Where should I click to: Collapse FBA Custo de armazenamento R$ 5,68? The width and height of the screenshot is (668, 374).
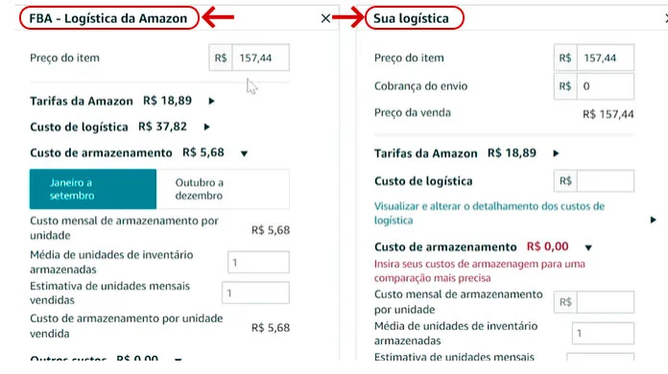[244, 153]
